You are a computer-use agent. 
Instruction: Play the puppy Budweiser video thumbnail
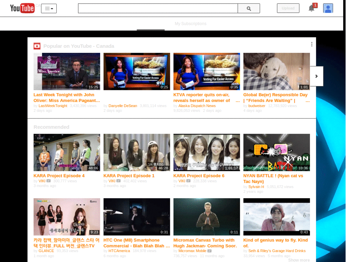click(x=277, y=72)
